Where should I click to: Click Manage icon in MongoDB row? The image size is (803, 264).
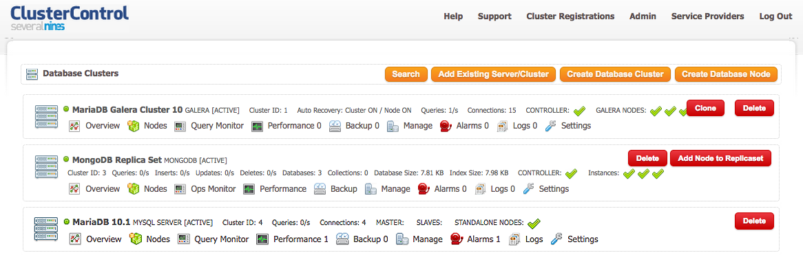point(371,189)
